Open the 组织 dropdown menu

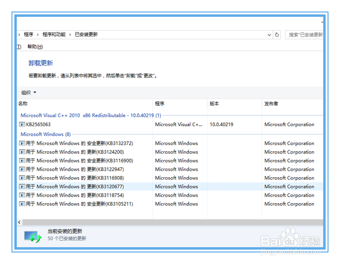pyautogui.click(x=29, y=93)
